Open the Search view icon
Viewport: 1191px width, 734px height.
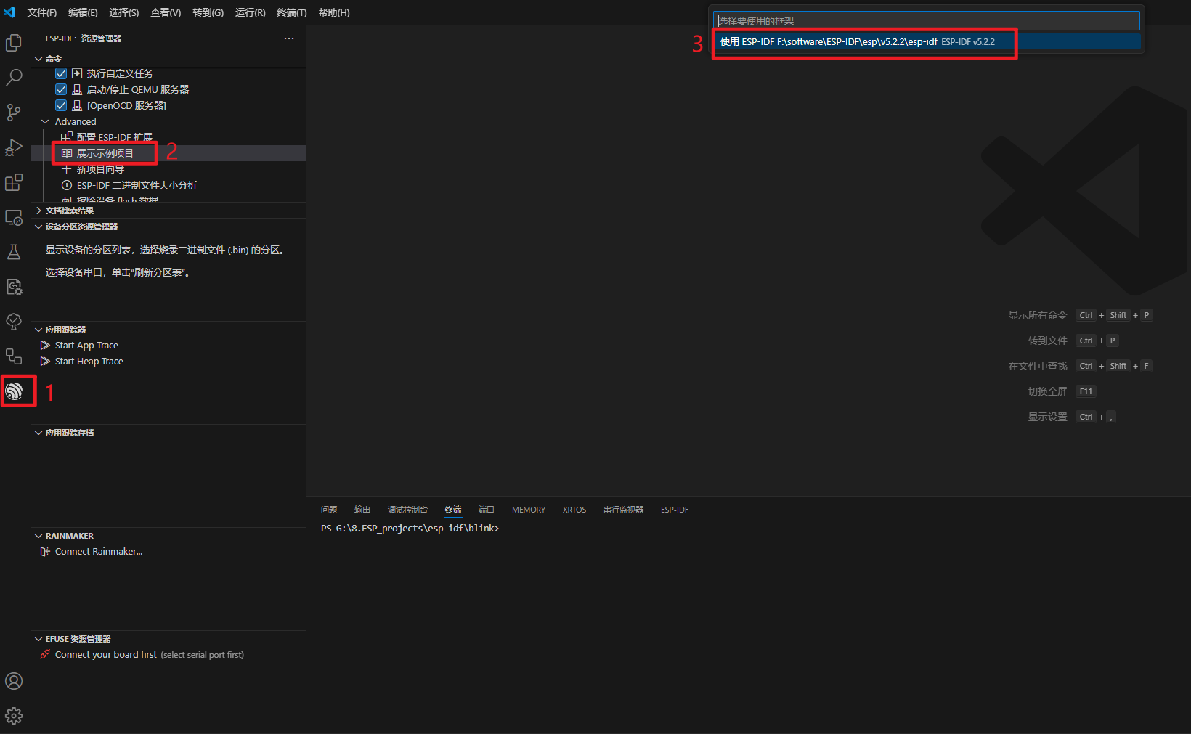tap(14, 78)
